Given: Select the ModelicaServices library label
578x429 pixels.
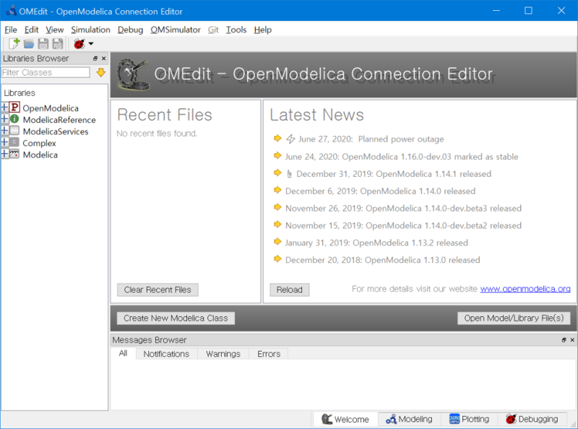Looking at the screenshot, I should tap(56, 131).
